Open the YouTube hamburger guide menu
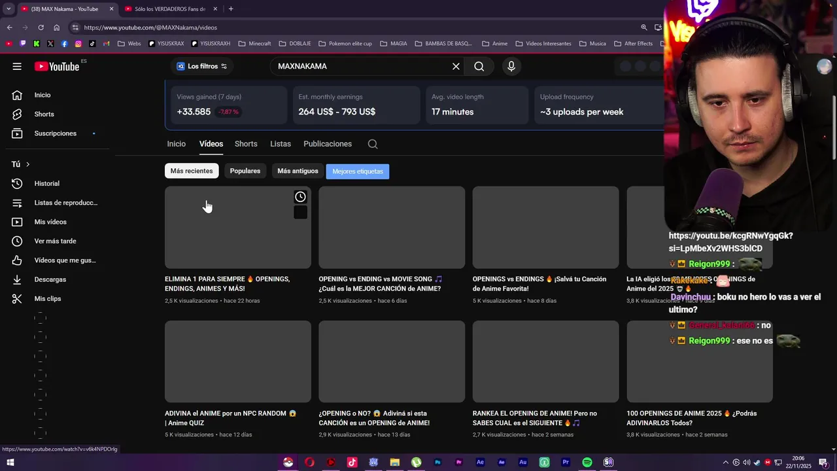837x471 pixels. [17, 66]
